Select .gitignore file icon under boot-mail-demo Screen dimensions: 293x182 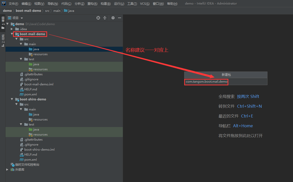coord(22,79)
